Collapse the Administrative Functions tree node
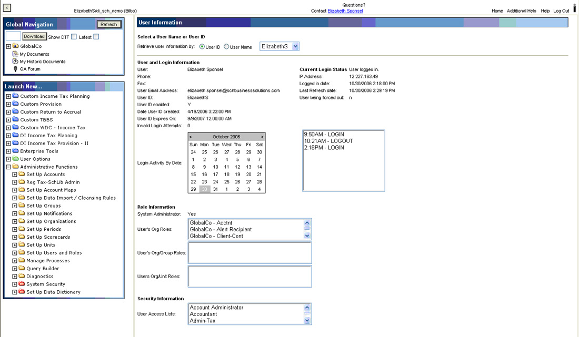Screen dimensions: 579x337 point(8,167)
